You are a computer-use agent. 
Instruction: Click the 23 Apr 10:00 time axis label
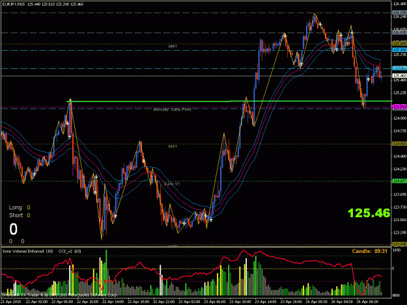pyautogui.click(x=240, y=302)
